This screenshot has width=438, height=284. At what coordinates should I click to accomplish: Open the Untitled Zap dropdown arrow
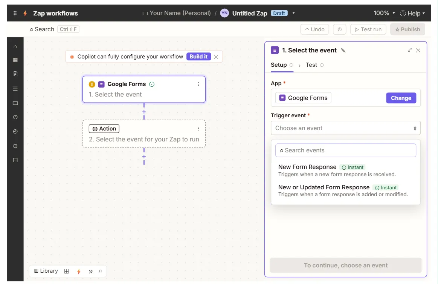tap(293, 13)
